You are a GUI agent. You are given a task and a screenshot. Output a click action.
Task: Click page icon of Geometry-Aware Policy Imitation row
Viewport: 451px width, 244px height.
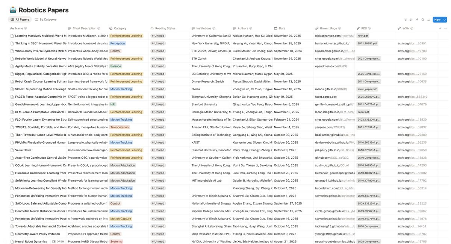(12, 234)
